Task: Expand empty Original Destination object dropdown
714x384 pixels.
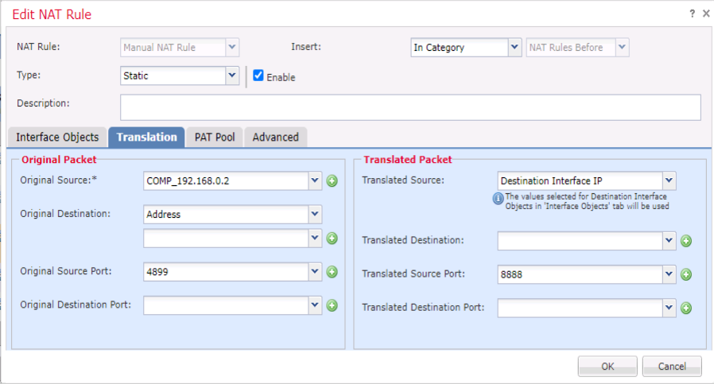Action: [x=315, y=239]
